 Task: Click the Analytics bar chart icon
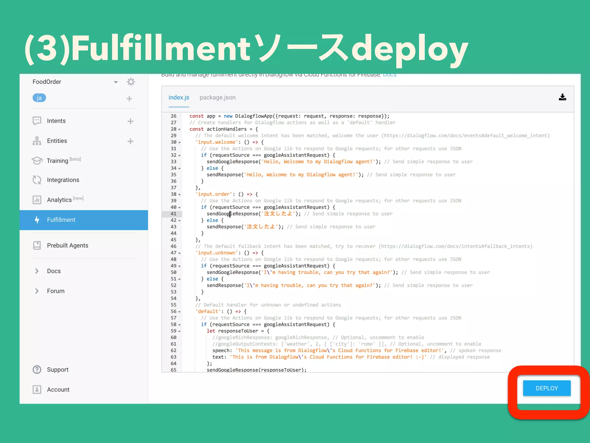37,200
